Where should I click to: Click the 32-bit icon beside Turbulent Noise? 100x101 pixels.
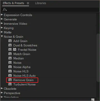point(10,84)
